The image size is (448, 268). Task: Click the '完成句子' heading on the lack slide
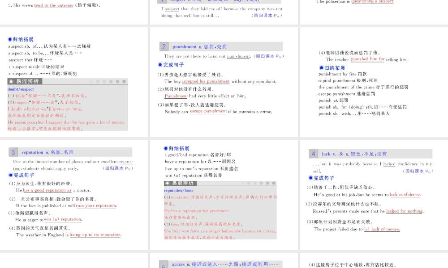321,178
